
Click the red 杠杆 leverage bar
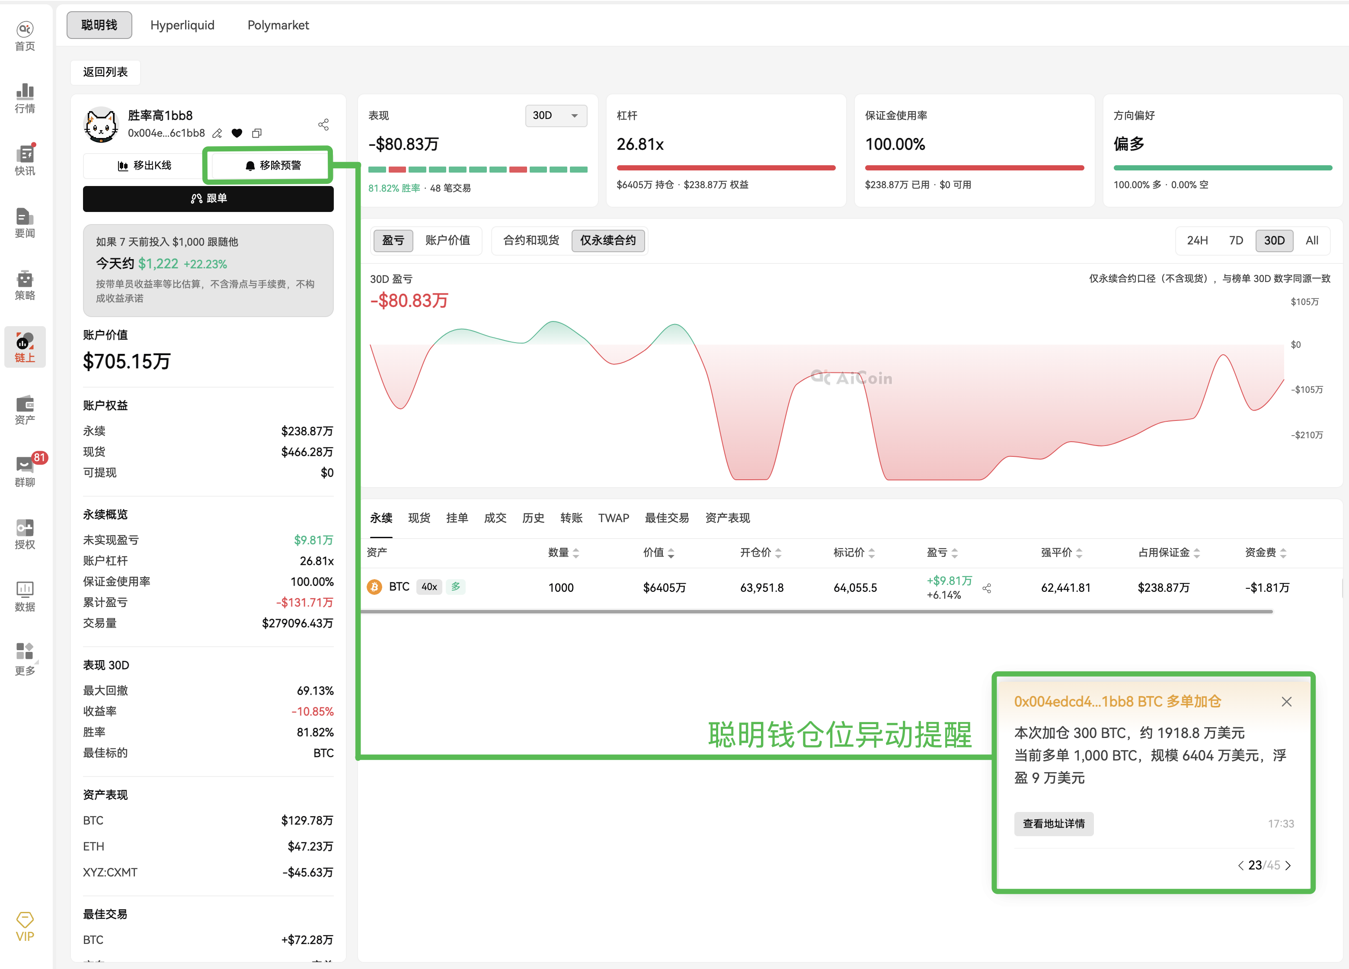tap(726, 168)
